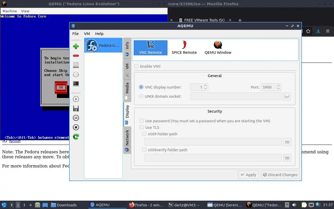Save VM state with the floppy icon
Image resolution: width=334 pixels, height=209 pixels.
pyautogui.click(x=76, y=108)
